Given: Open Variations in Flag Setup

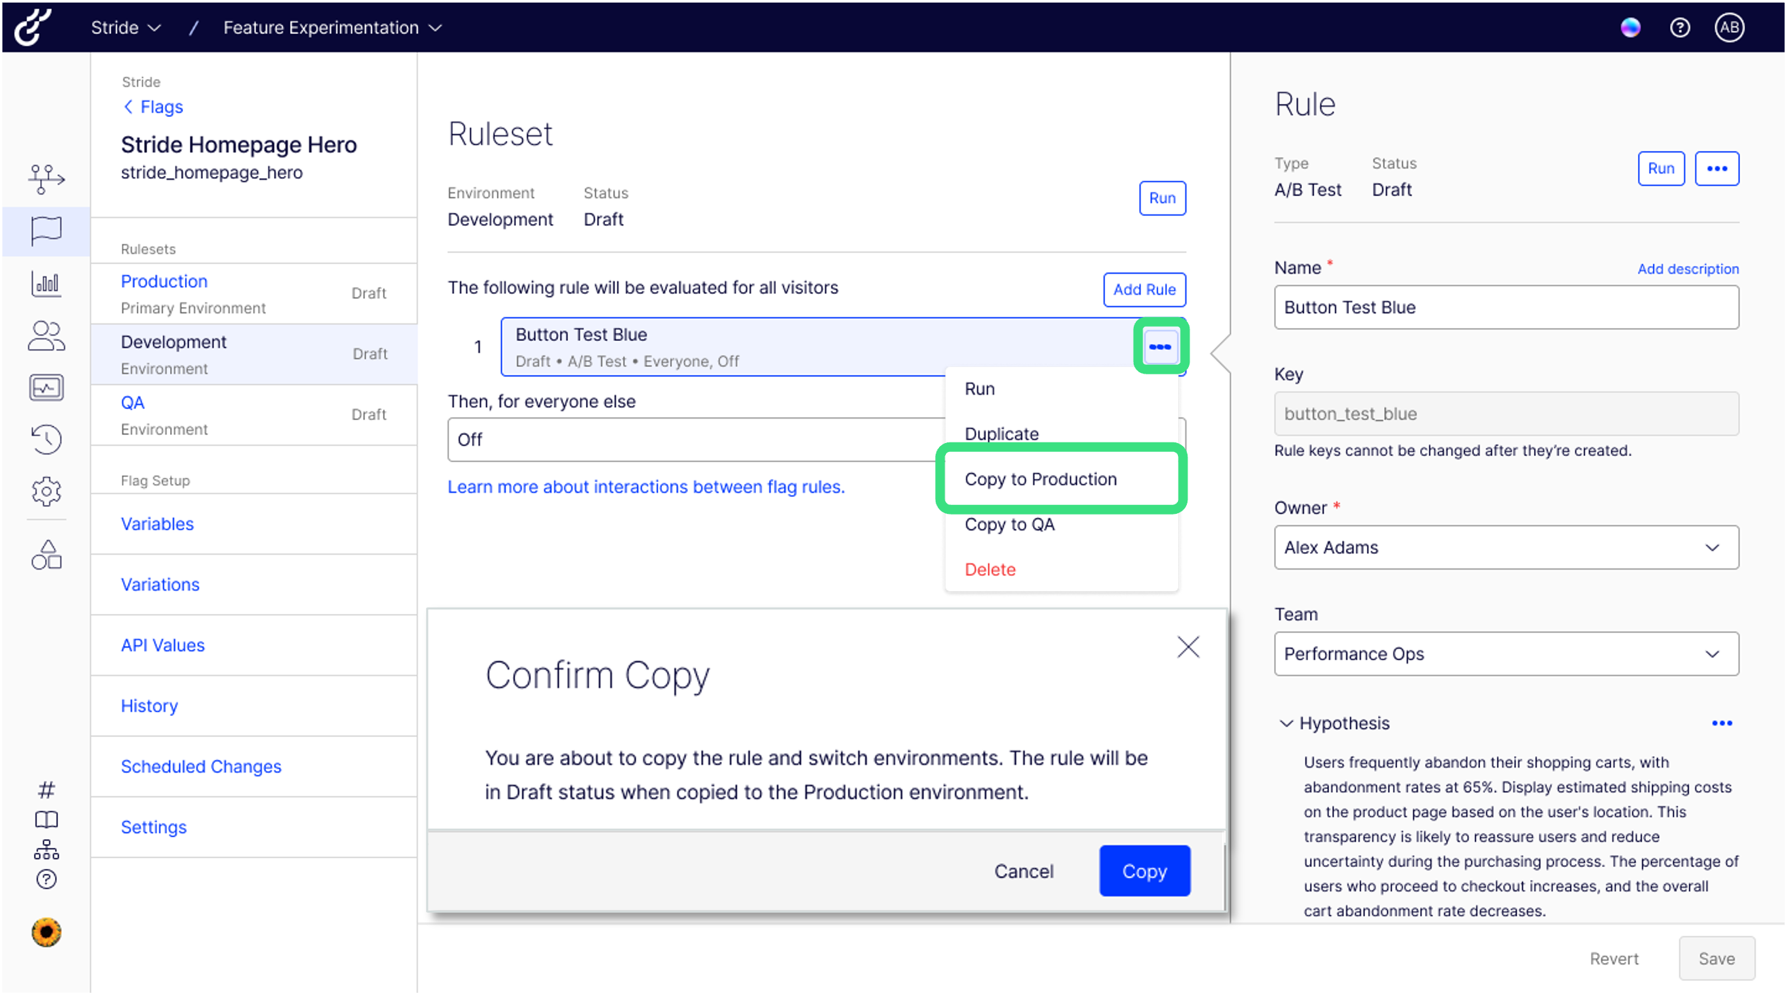Looking at the screenshot, I should pyautogui.click(x=159, y=584).
